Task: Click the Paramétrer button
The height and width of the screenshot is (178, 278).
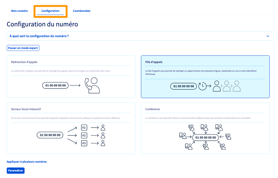Action: tap(16, 170)
